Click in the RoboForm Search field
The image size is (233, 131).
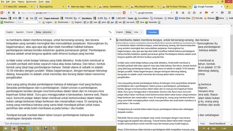tap(27, 22)
